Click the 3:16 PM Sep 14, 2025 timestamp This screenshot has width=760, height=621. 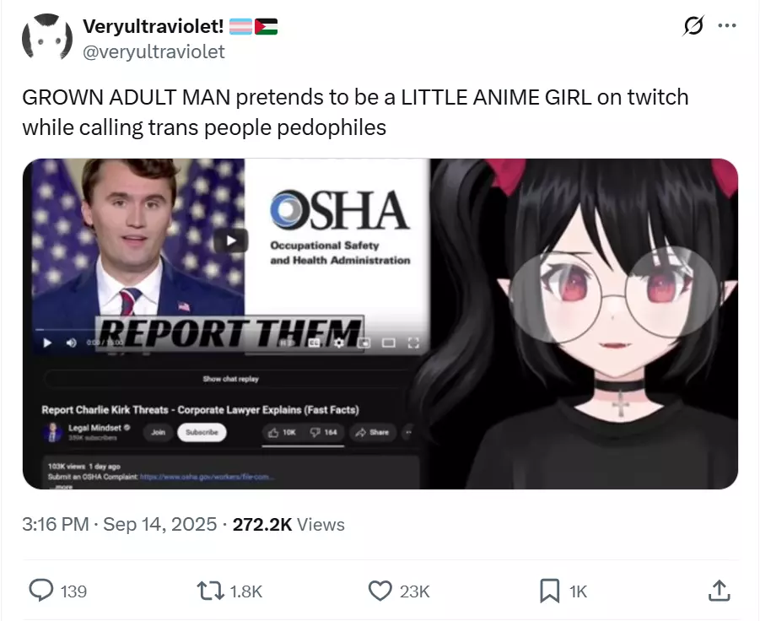click(119, 524)
